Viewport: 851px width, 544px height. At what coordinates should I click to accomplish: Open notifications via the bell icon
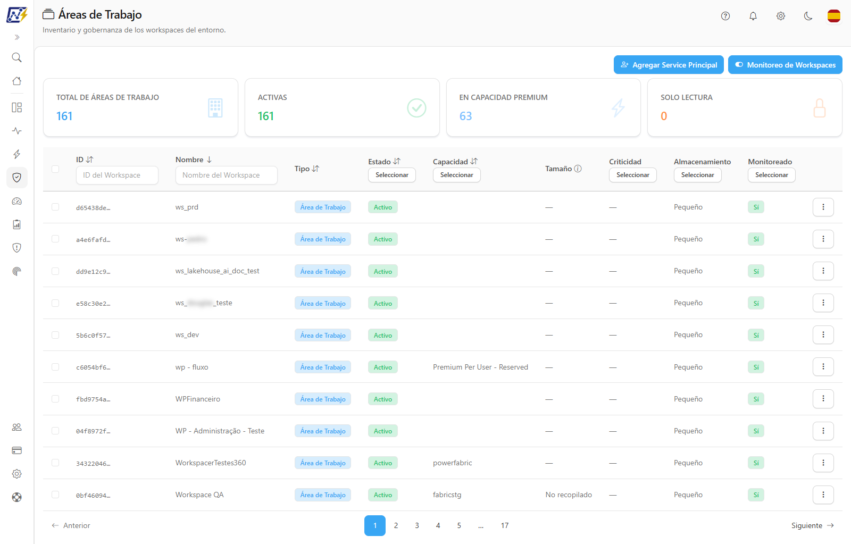pos(753,16)
